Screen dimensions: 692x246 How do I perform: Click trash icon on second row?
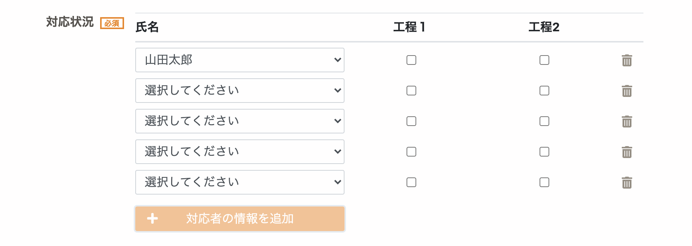click(627, 91)
